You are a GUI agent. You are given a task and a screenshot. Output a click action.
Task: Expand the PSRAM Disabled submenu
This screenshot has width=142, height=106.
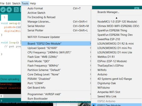tap(56, 79)
